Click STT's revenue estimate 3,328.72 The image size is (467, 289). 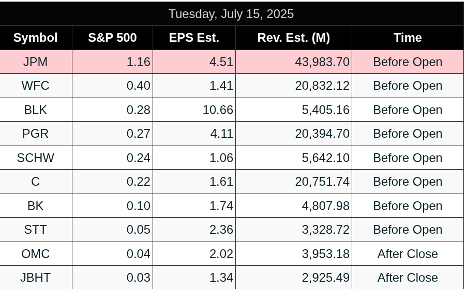325,230
